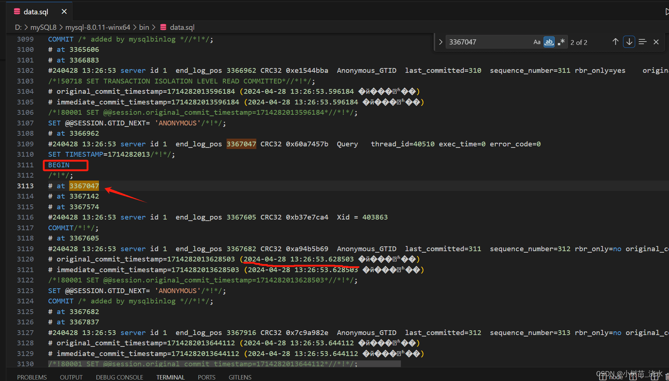This screenshot has height=381, width=669.
Task: Click '# at 3367837' on line 3126
Action: [x=74, y=322]
